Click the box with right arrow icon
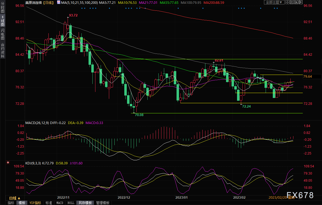The height and width of the screenshot is (205, 322). (300, 2)
